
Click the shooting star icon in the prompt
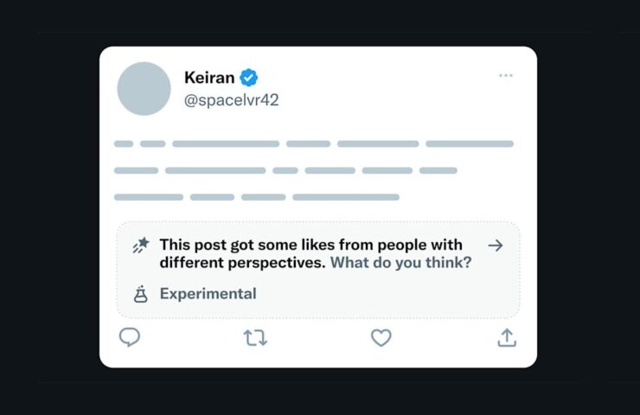[141, 246]
